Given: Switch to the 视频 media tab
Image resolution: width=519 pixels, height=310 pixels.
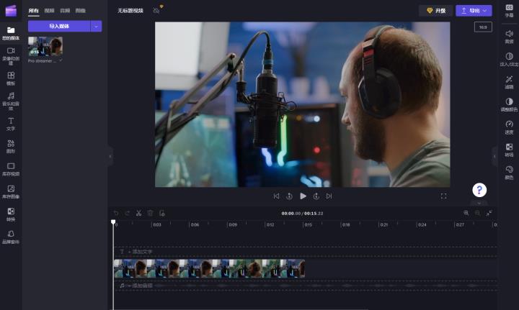Looking at the screenshot, I should 49,11.
